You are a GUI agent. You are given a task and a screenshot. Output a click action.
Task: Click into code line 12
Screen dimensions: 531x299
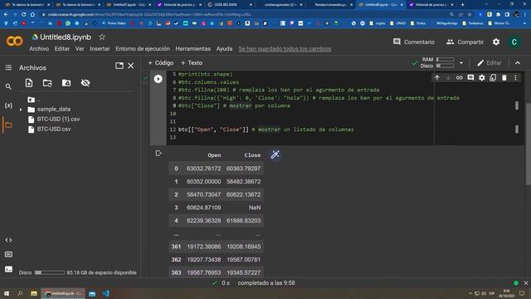(265, 130)
